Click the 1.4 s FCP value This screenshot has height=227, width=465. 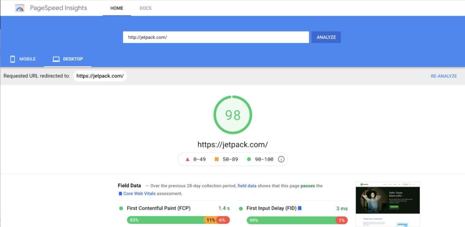click(224, 208)
